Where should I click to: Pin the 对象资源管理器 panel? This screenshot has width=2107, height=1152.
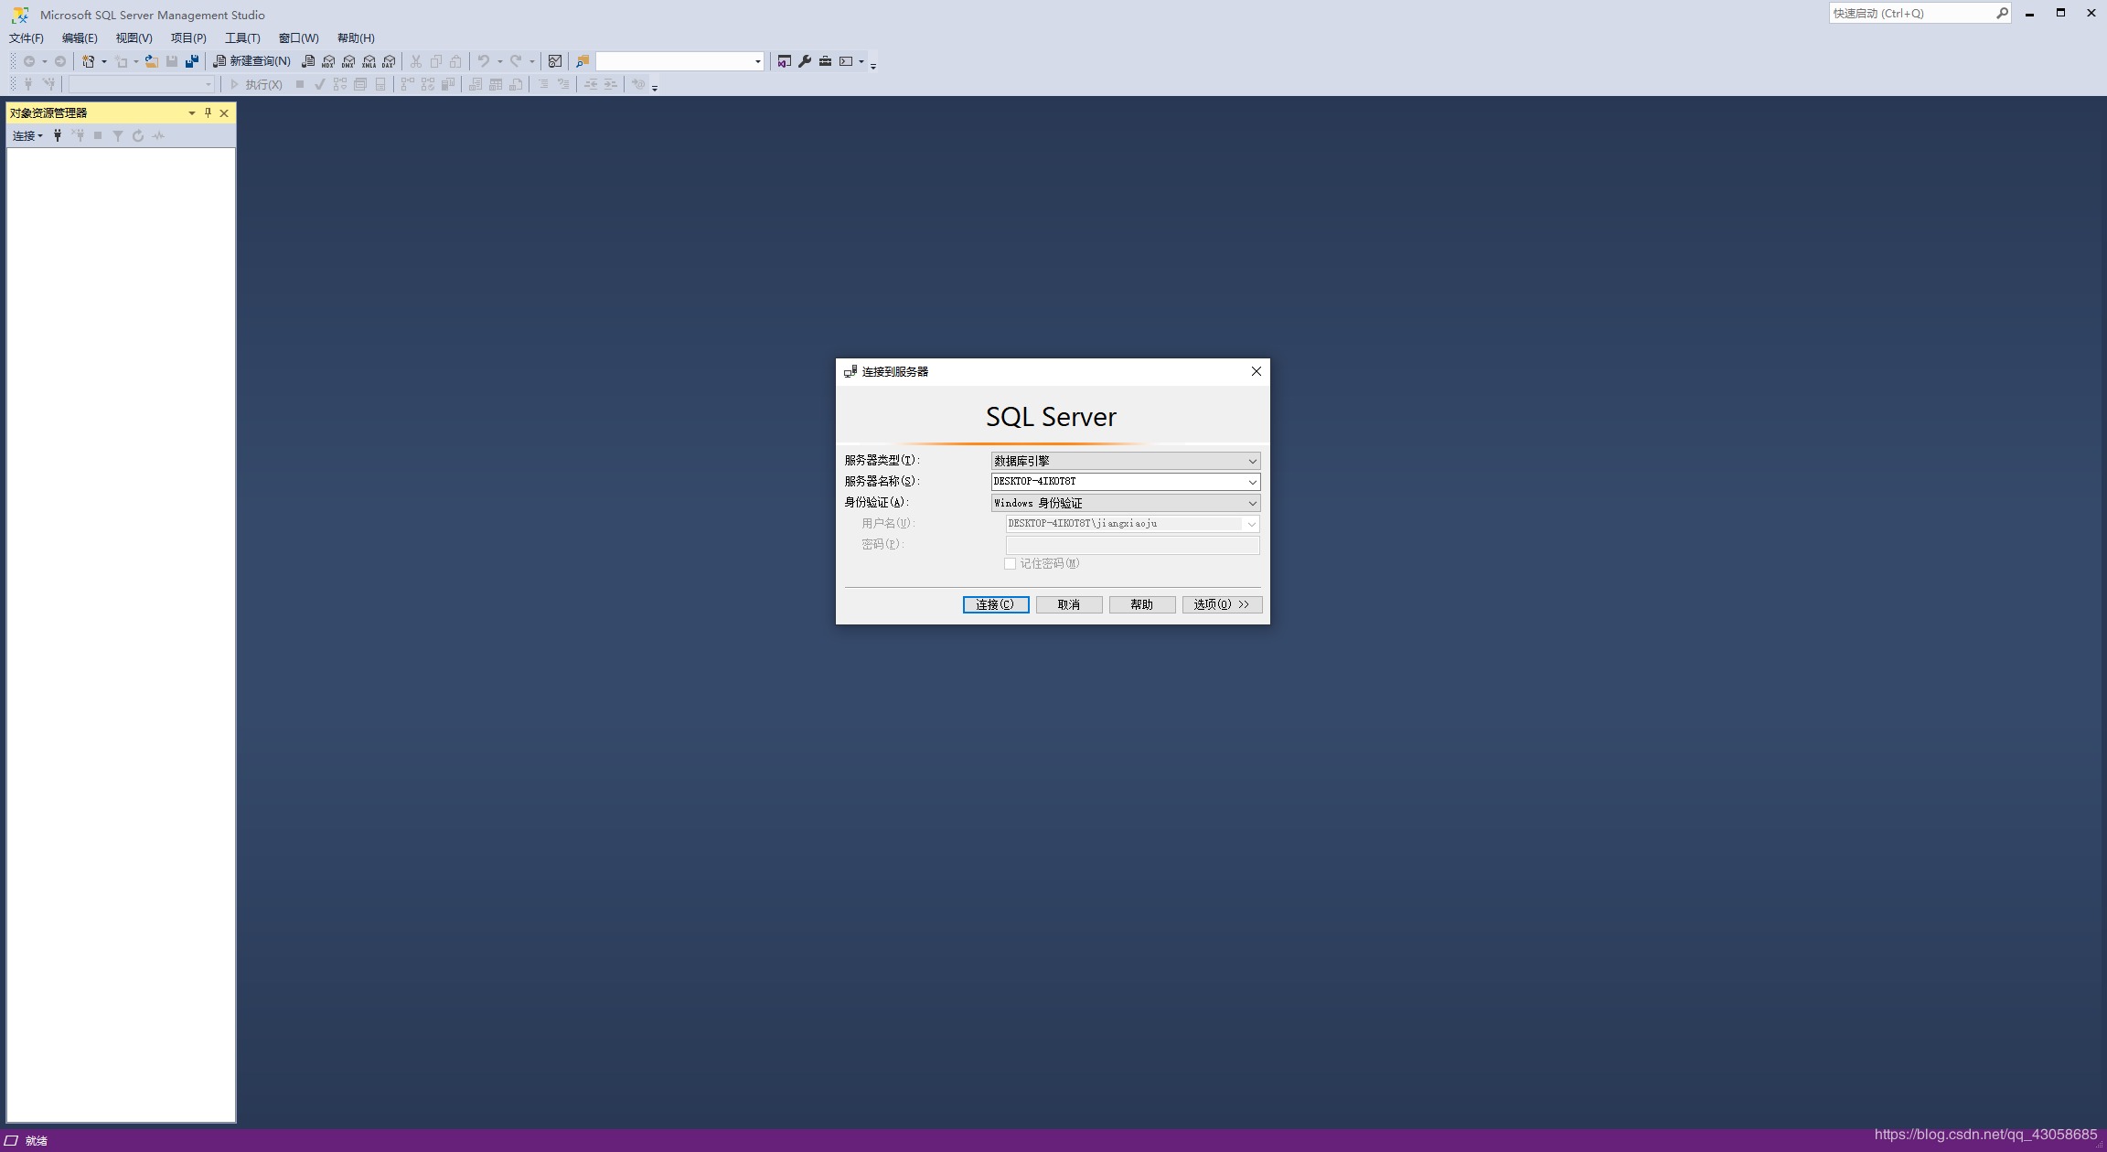point(208,112)
